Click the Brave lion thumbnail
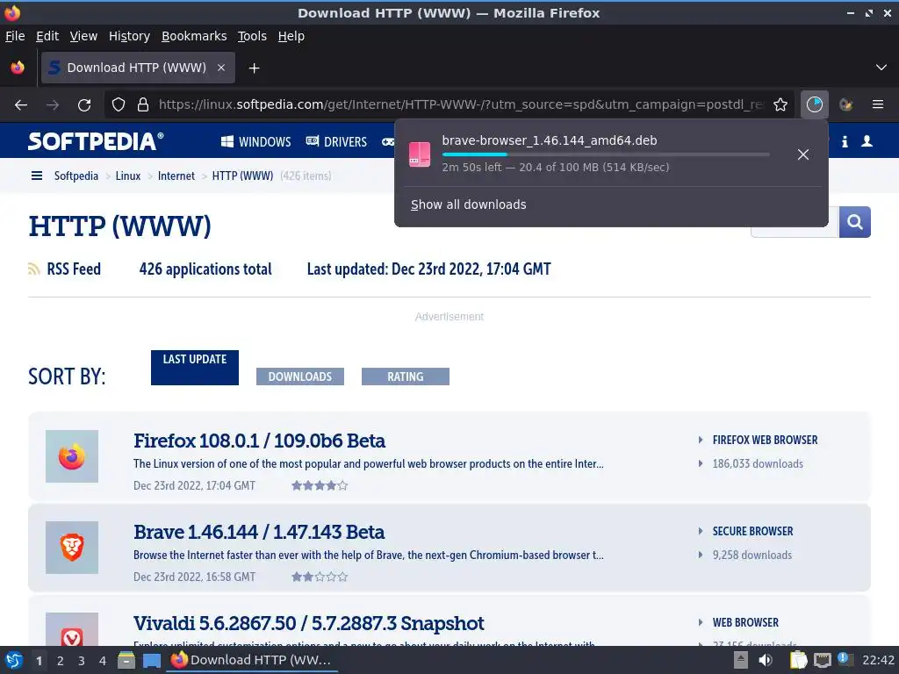The height and width of the screenshot is (674, 899). pos(72,548)
